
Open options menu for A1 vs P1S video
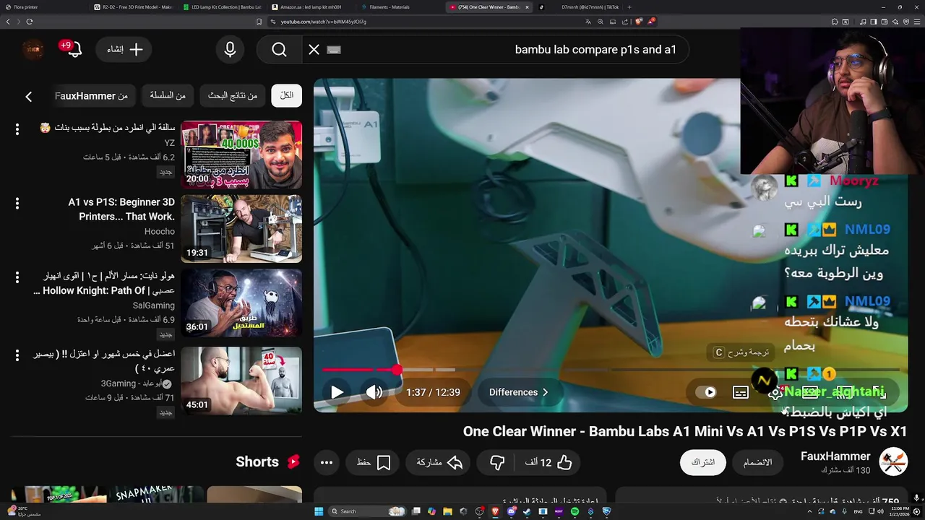[17, 204]
